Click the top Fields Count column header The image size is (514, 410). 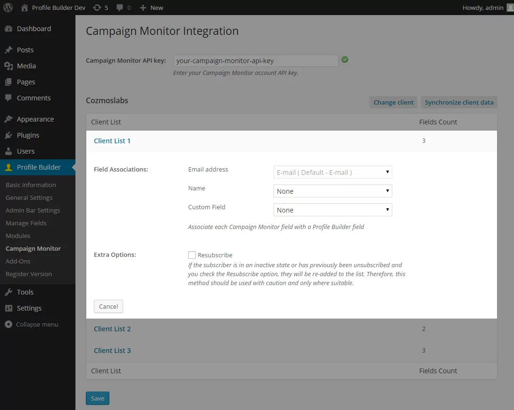click(x=438, y=122)
